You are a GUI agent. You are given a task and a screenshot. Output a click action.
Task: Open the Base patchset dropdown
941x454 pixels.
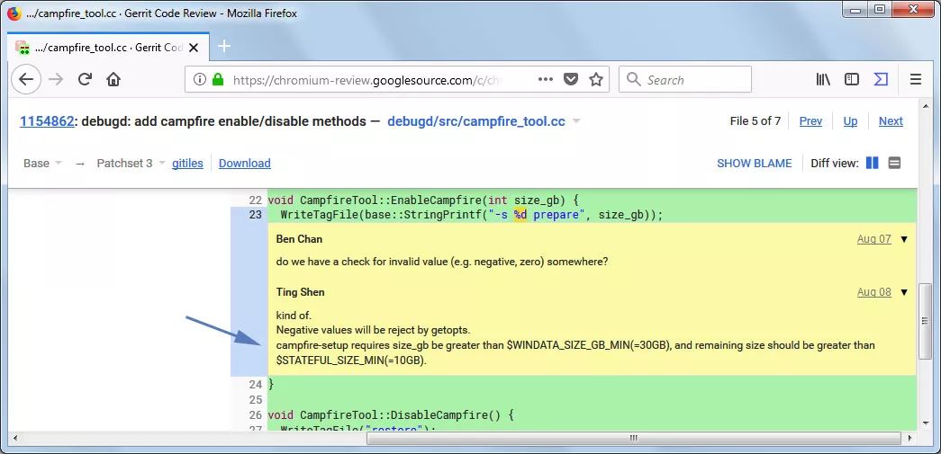(42, 163)
